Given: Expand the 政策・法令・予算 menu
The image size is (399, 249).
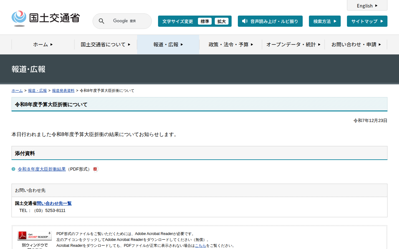Looking at the screenshot, I should click(231, 45).
